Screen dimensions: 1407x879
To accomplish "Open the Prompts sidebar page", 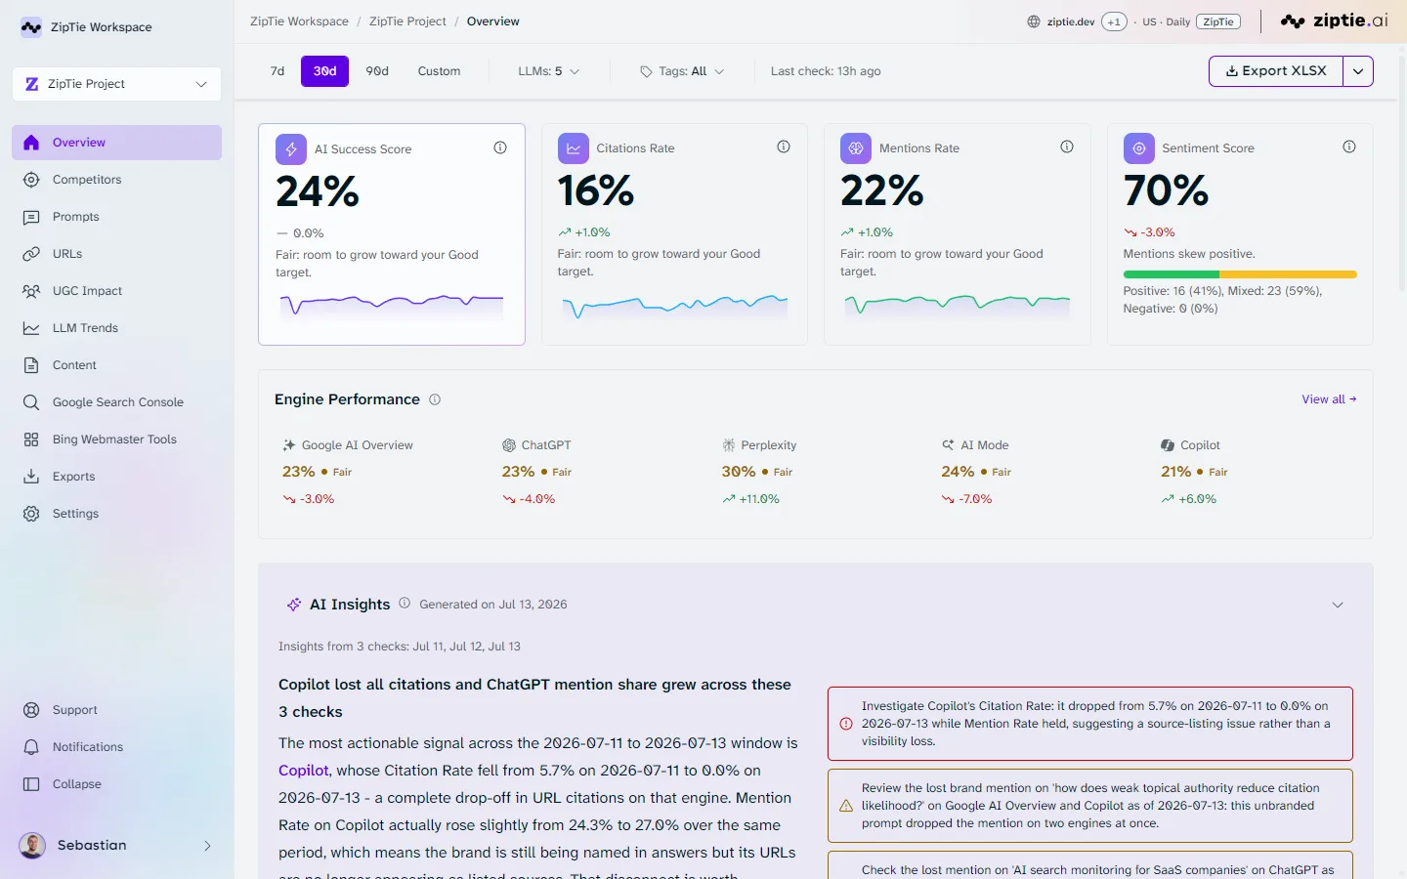I will [116, 217].
